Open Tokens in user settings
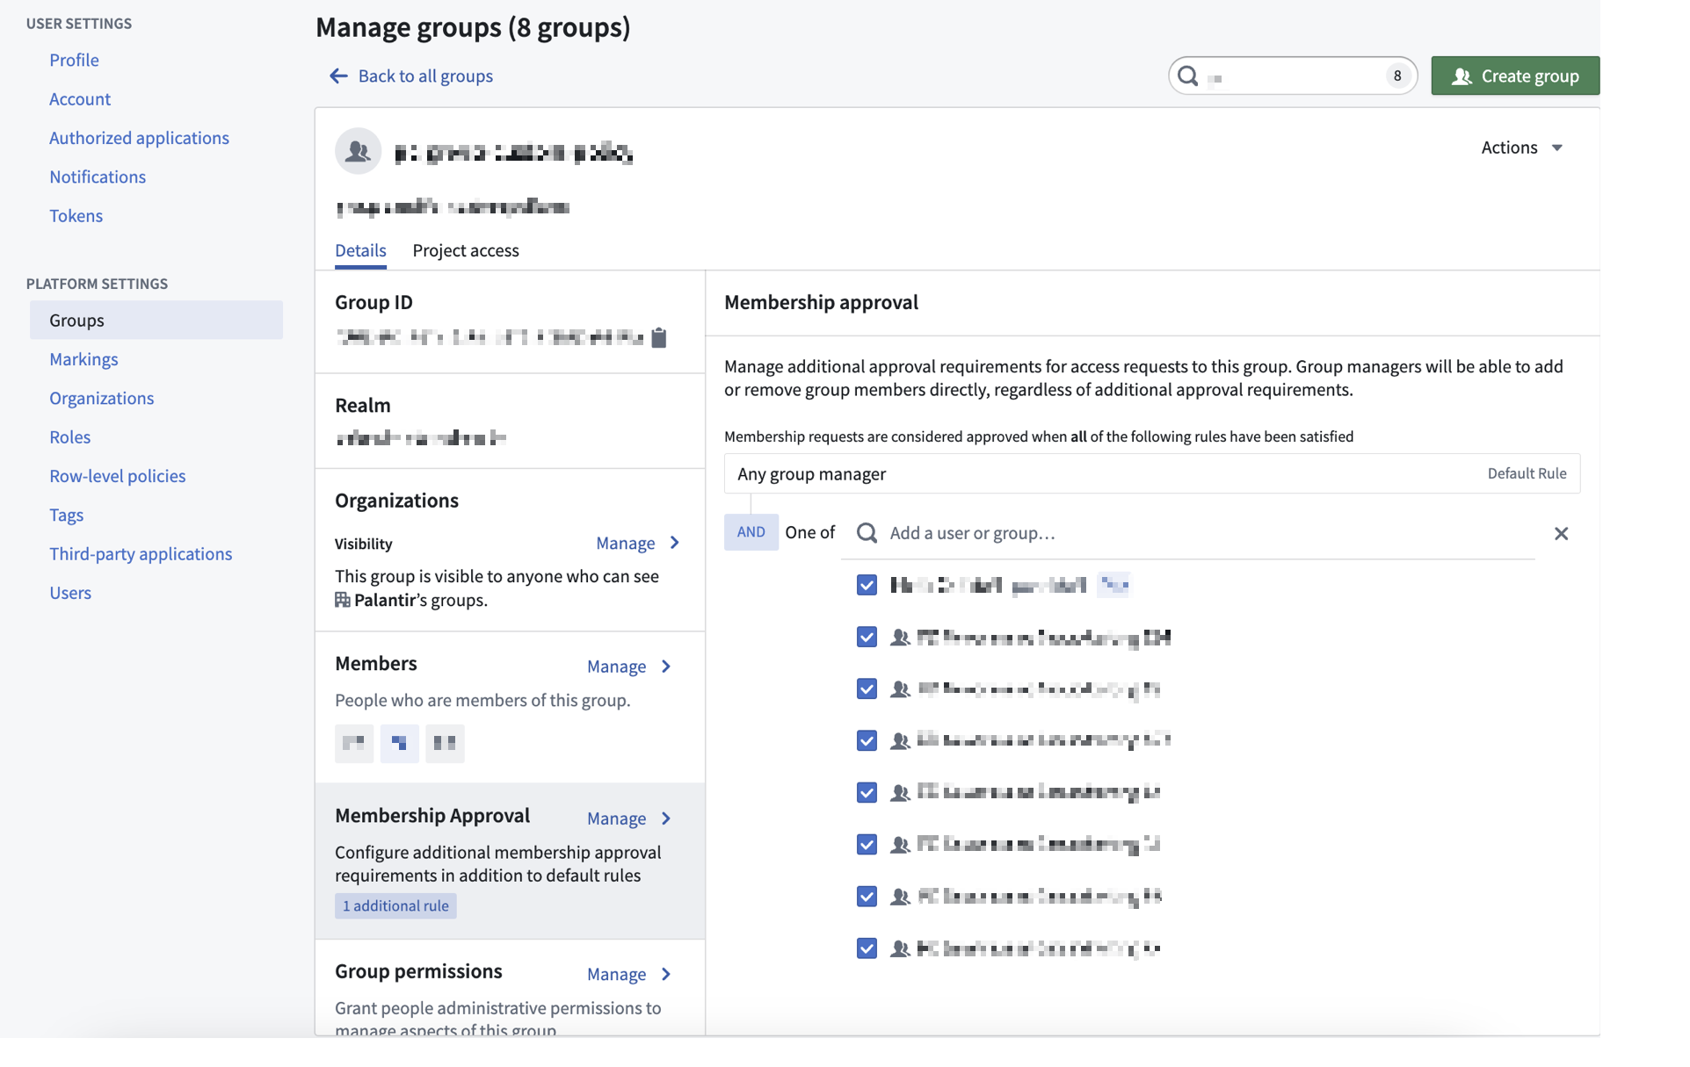 (76, 215)
